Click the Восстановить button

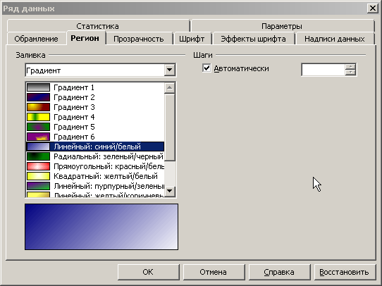(x=344, y=272)
